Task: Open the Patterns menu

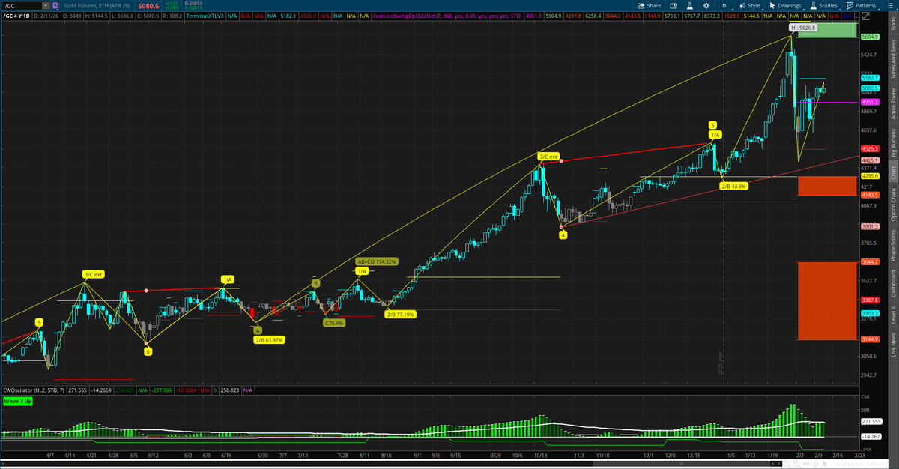Action: (862, 5)
